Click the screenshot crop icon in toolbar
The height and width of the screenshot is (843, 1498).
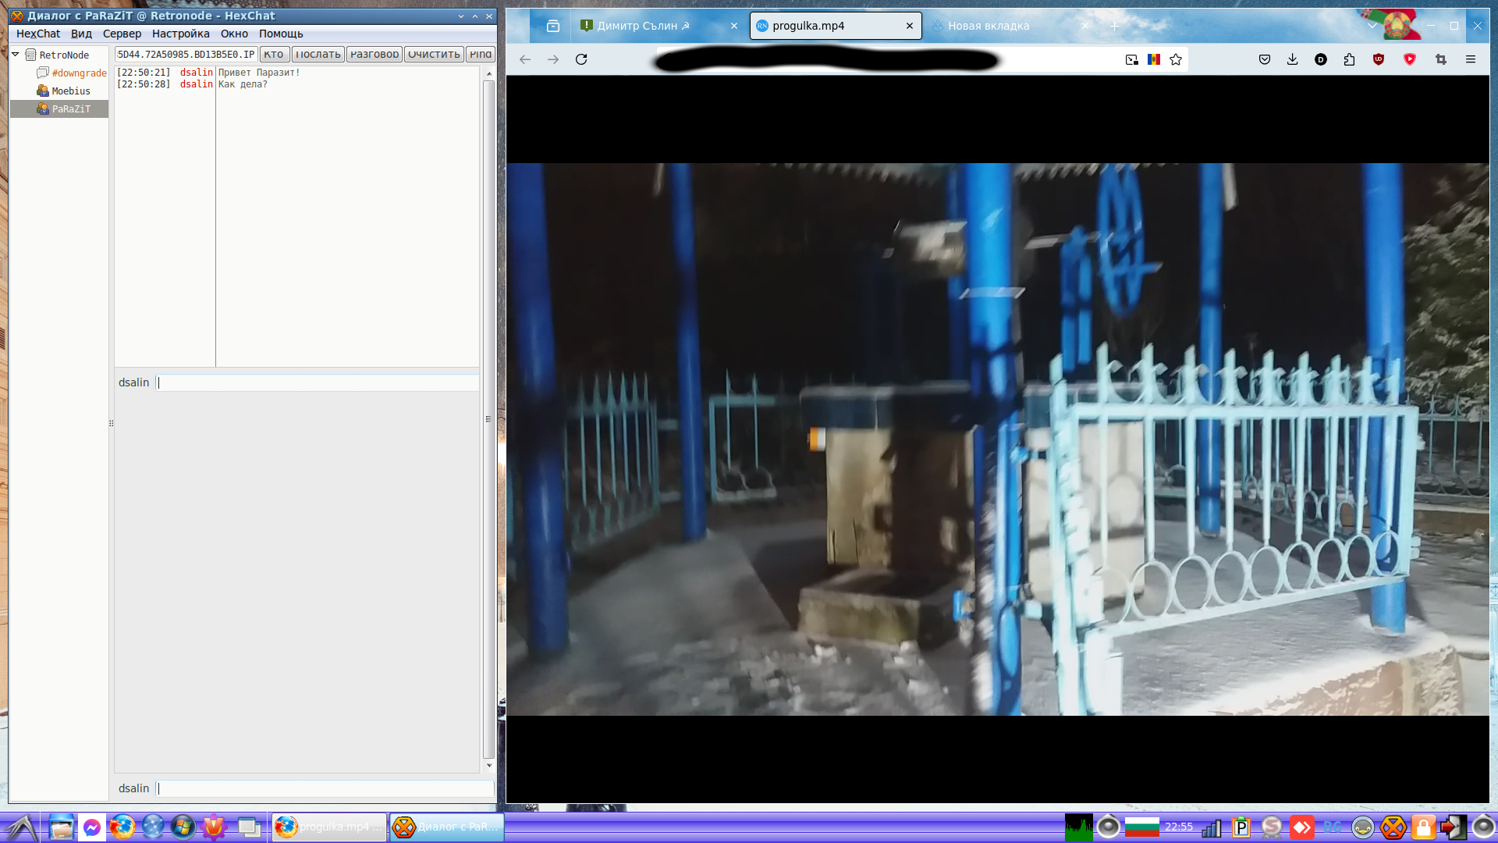[1440, 59]
